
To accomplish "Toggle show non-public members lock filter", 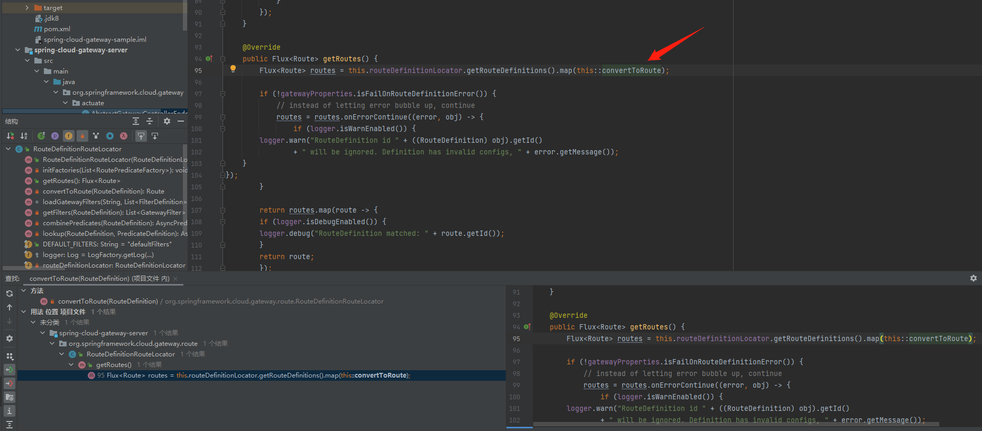I will 82,136.
